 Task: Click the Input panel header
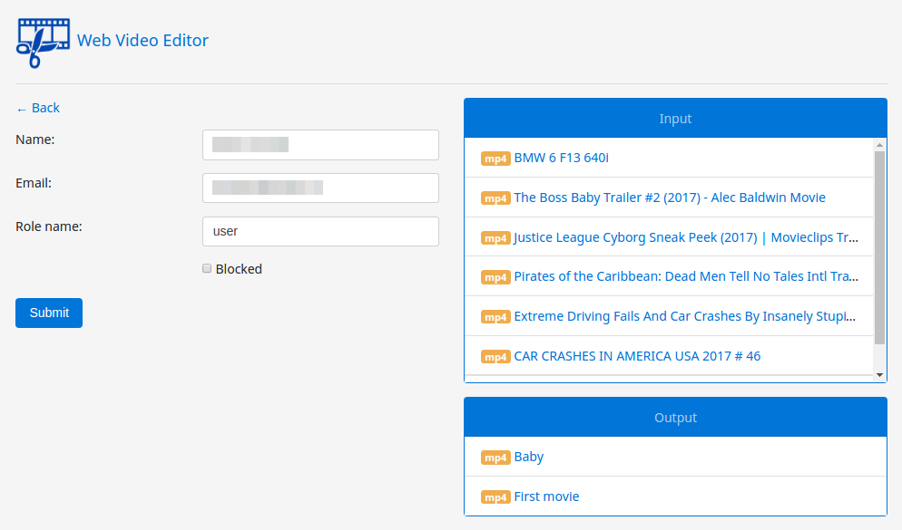[675, 119]
